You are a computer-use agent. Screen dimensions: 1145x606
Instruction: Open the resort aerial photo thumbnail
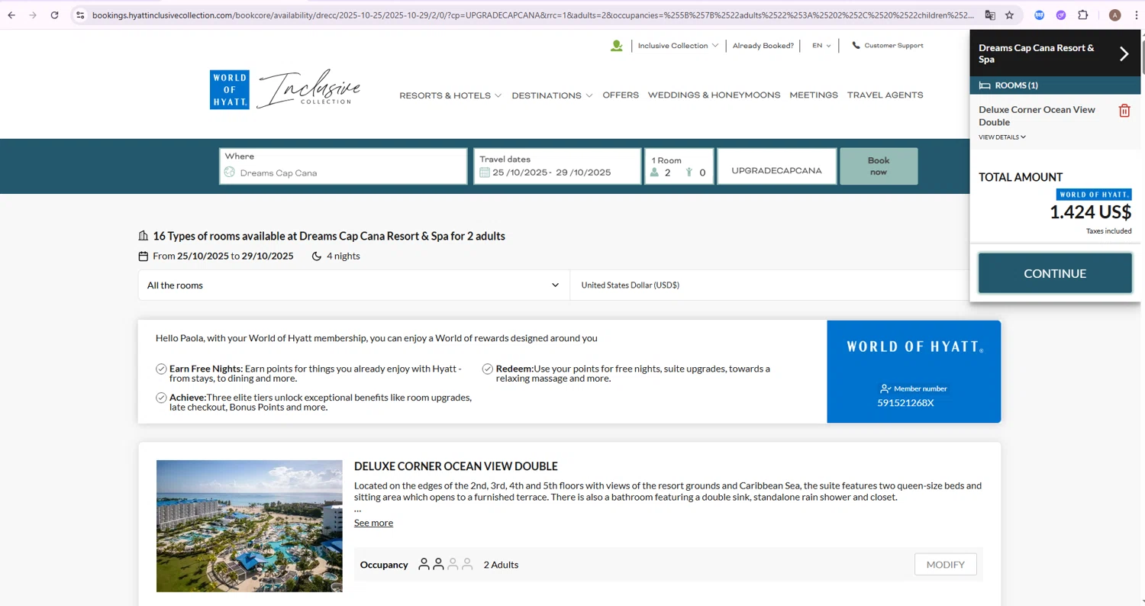pyautogui.click(x=250, y=526)
